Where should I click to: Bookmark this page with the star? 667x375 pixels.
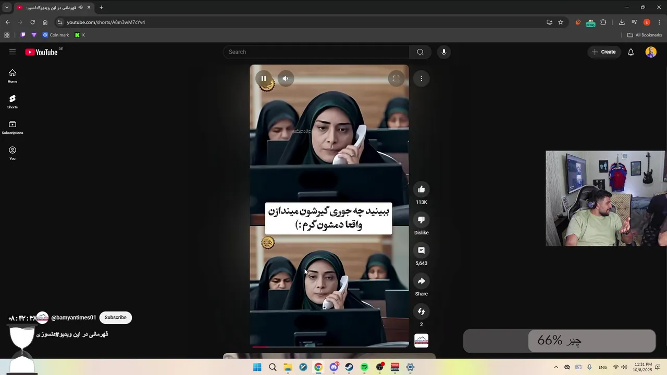pyautogui.click(x=561, y=22)
